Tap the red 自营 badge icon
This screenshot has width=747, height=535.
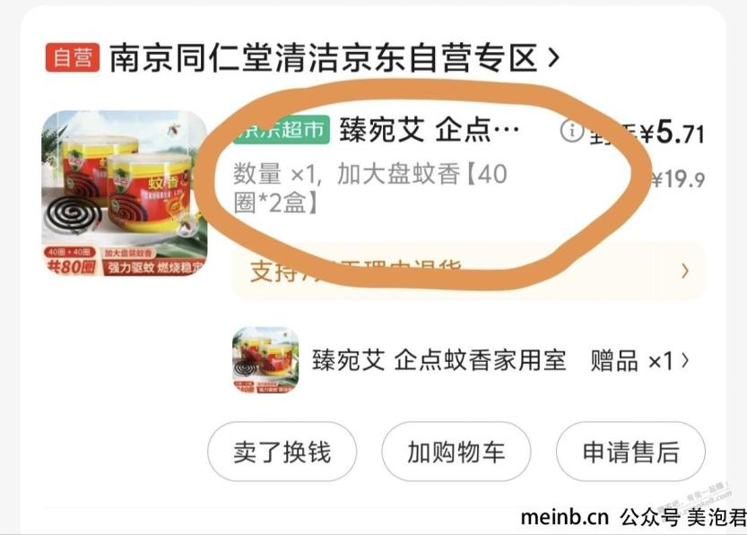[73, 57]
